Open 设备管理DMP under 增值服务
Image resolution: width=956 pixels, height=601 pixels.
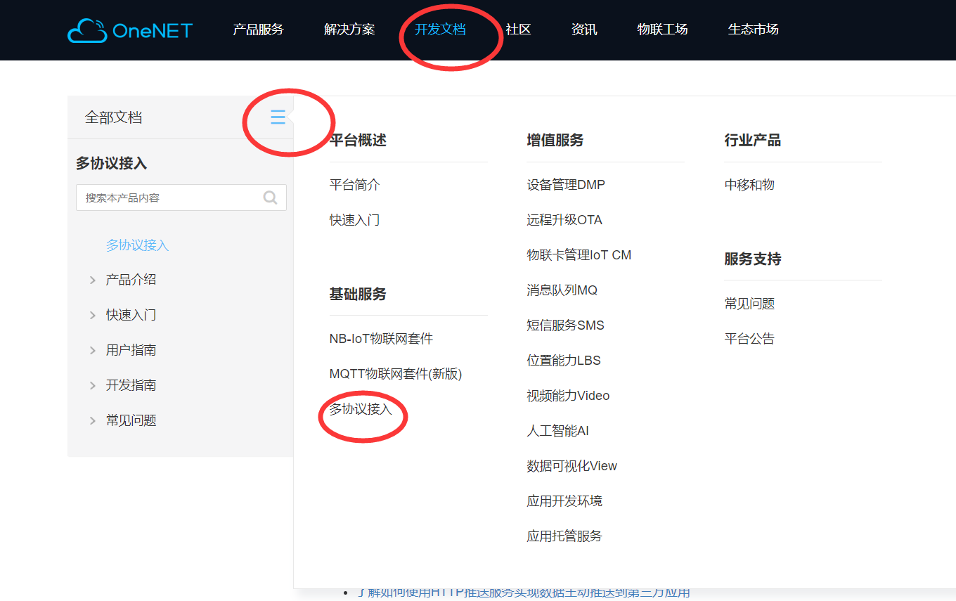pyautogui.click(x=566, y=184)
